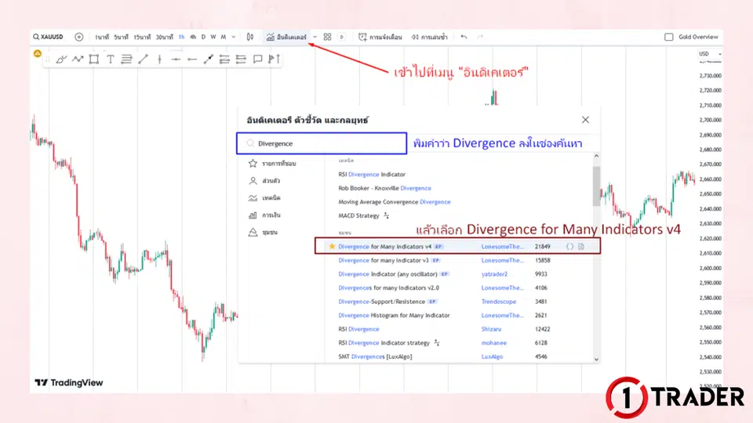
Task: Click the undo arrow
Action: point(464,37)
